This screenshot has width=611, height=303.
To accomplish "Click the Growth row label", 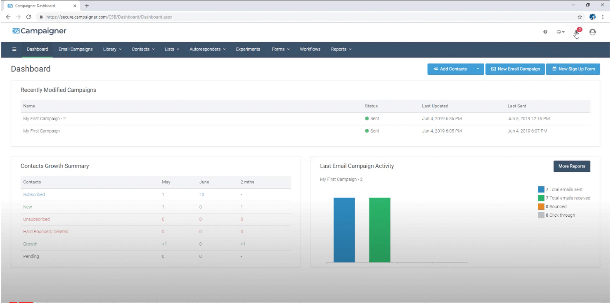I will pos(30,244).
